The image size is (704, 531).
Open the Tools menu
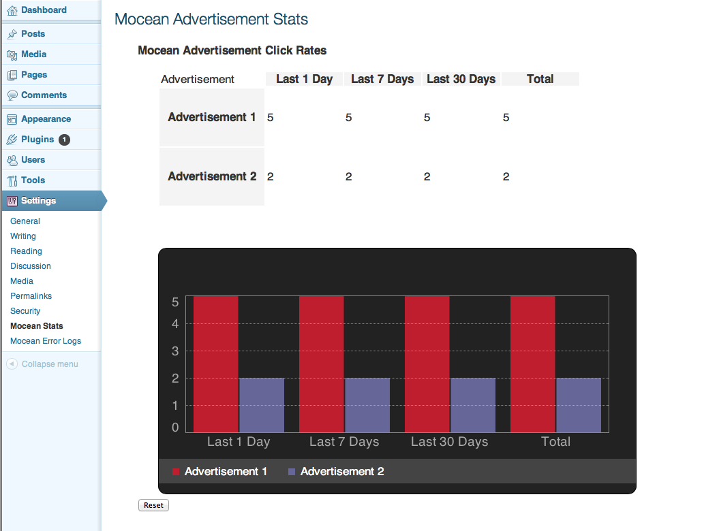[33, 180]
